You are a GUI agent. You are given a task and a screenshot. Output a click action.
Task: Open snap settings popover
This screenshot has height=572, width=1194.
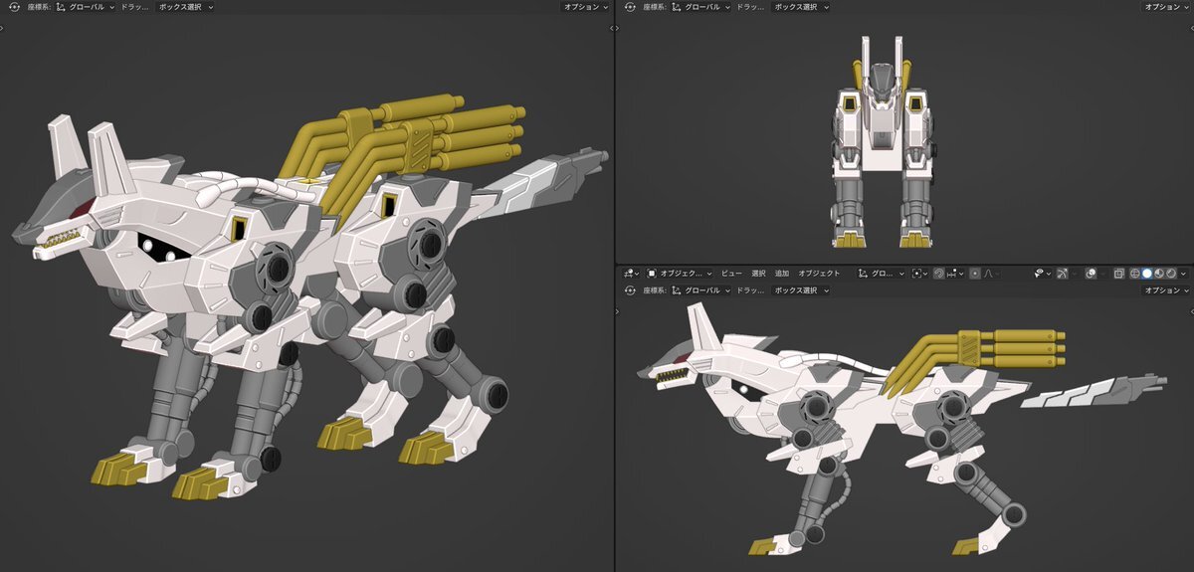955,273
